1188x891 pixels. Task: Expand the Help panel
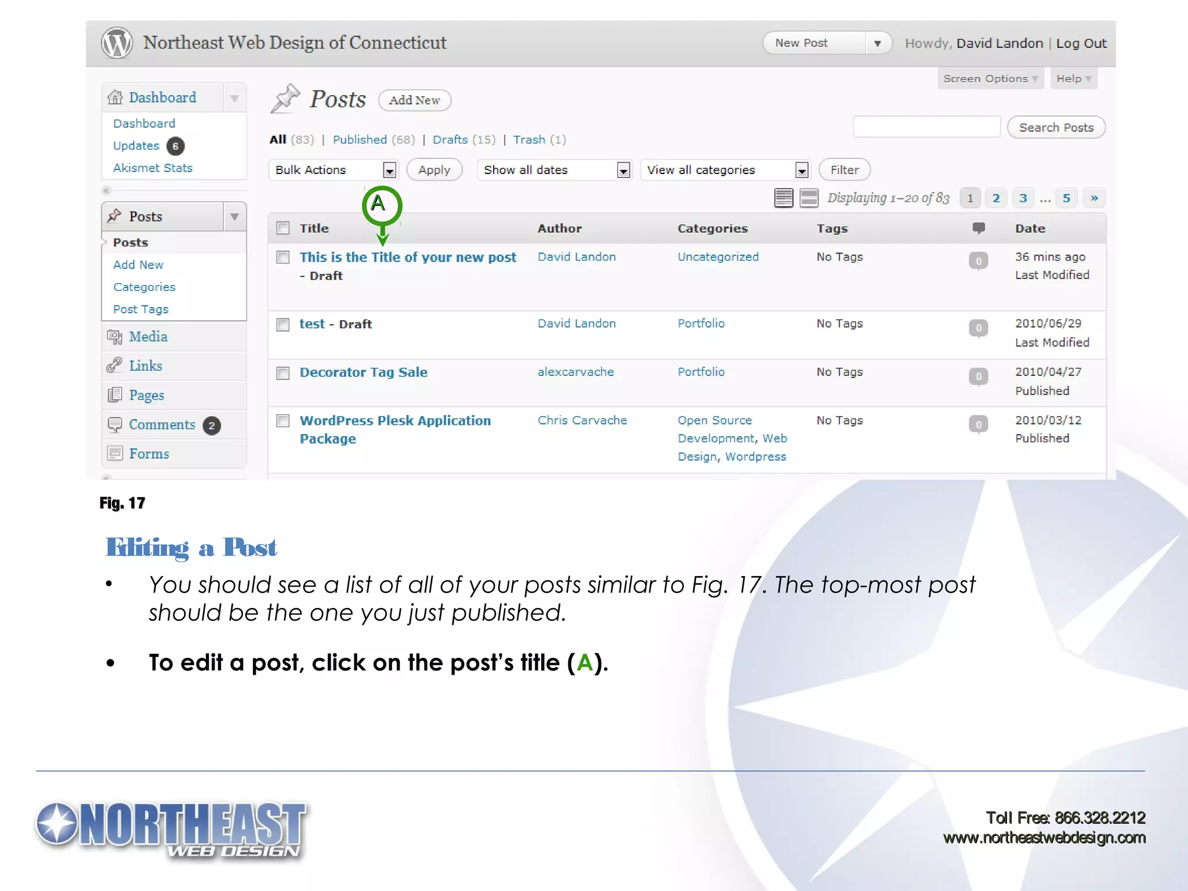point(1073,79)
